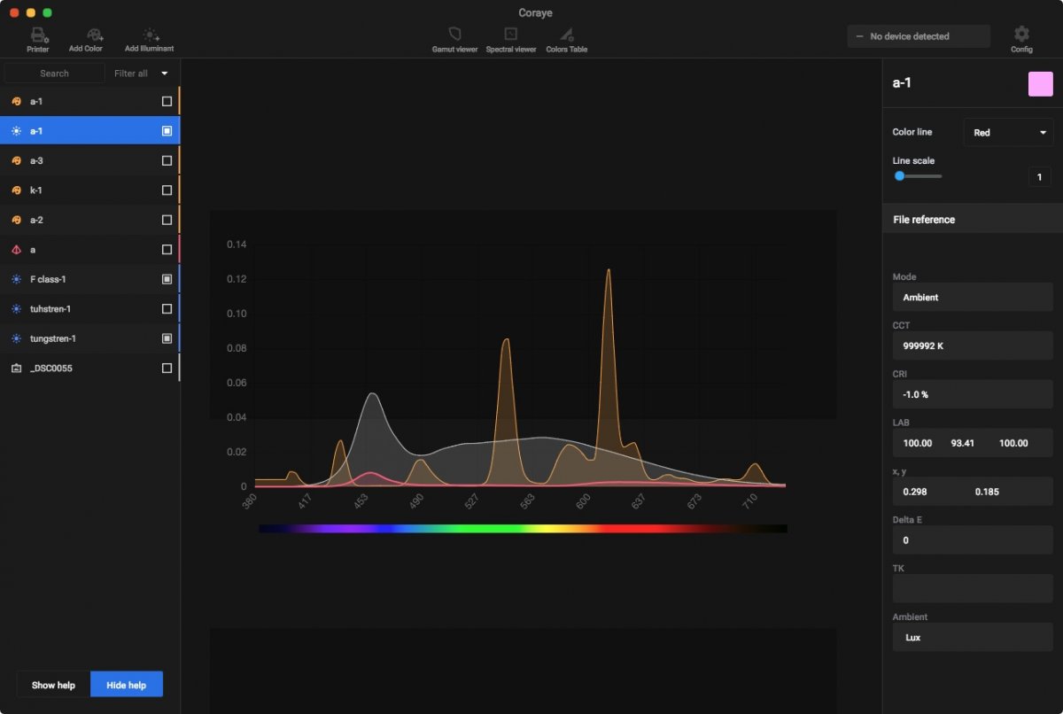Click the Line scale slider handle

click(899, 176)
